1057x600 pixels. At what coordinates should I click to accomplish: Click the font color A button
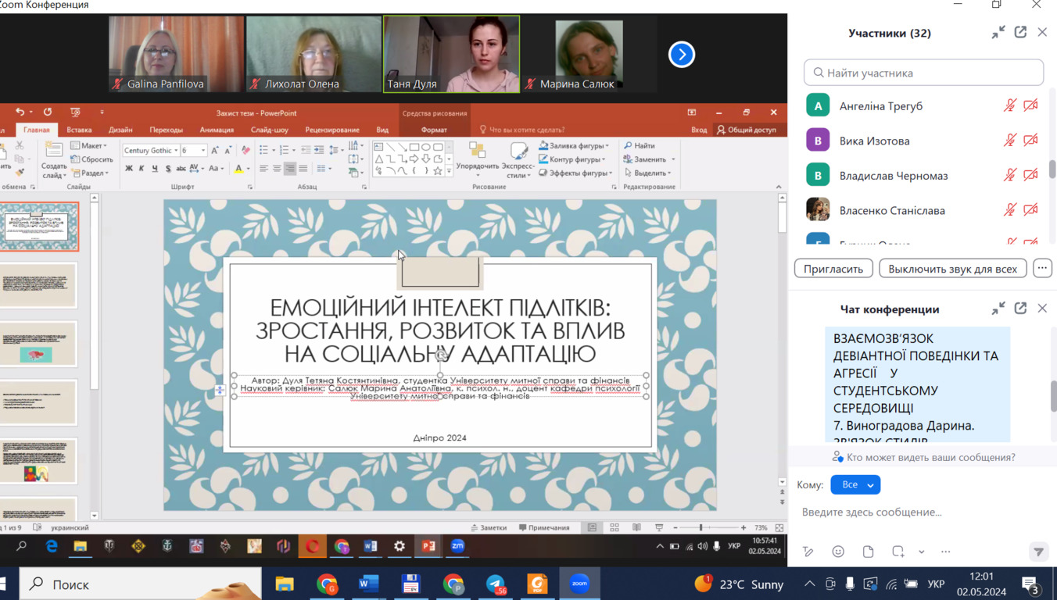click(238, 169)
